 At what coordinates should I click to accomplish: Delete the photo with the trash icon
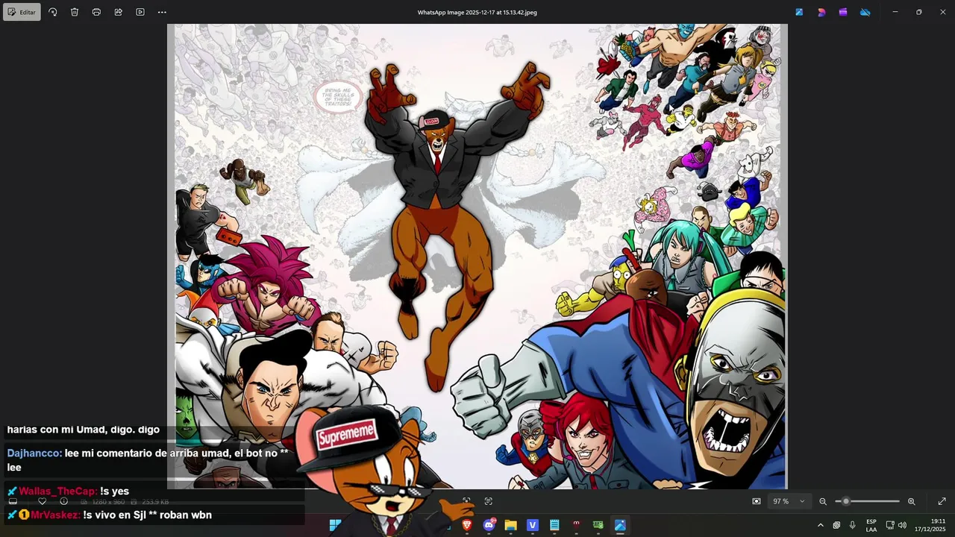75,12
